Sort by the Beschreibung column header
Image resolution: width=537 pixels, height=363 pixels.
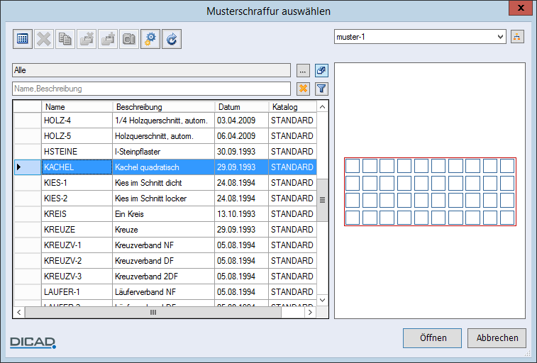coord(164,107)
